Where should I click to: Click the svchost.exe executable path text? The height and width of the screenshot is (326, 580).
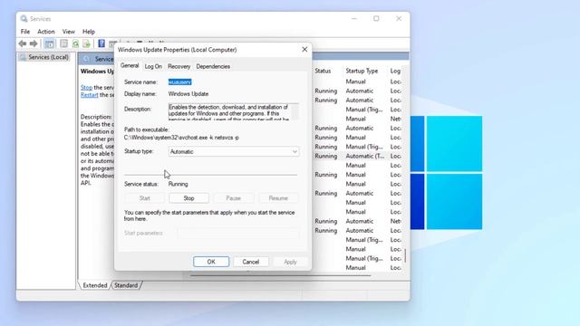click(181, 138)
